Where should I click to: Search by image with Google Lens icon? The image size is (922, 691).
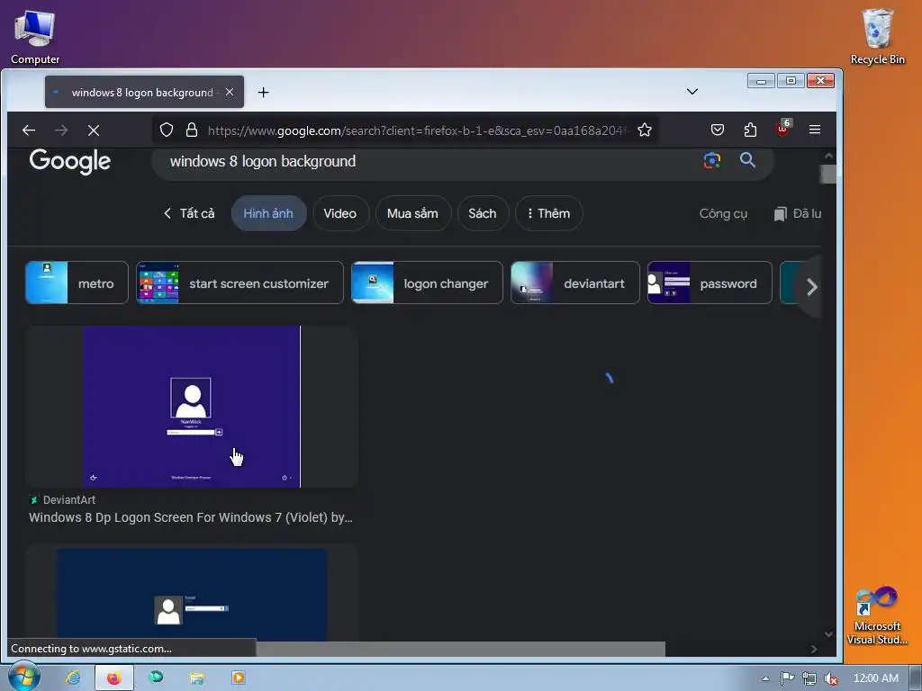coord(712,160)
